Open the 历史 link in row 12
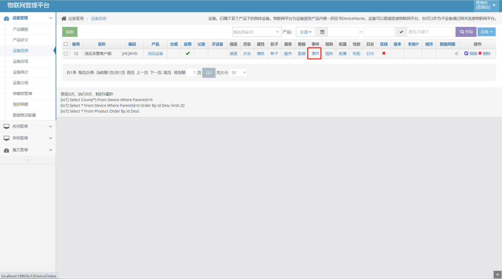Image resolution: width=502 pixels, height=279 pixels. coord(247,54)
